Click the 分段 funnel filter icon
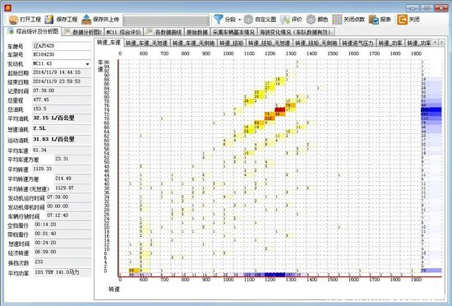The image size is (452, 306). click(219, 19)
